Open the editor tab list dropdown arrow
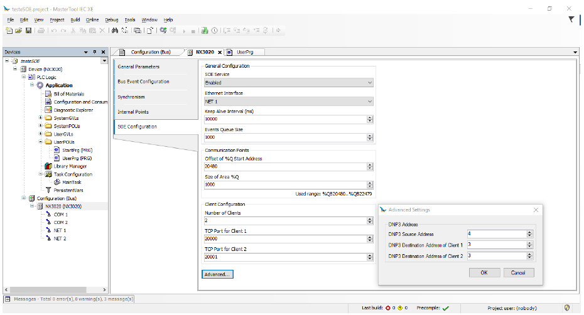Screen dimensions: 584x315 [x=575, y=53]
